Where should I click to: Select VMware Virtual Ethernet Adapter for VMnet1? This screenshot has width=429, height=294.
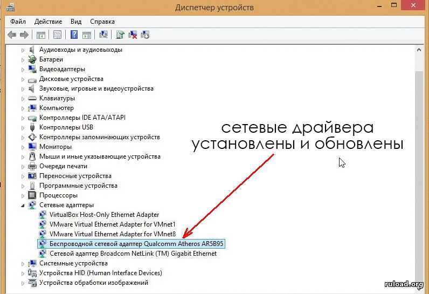click(x=113, y=224)
